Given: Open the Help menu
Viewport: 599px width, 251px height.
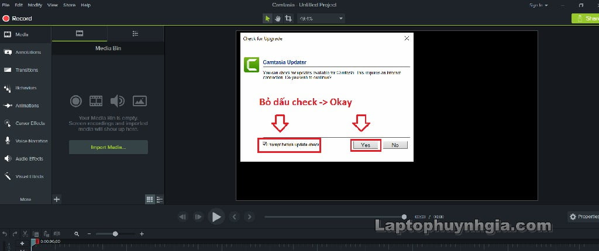Looking at the screenshot, I should (x=85, y=5).
